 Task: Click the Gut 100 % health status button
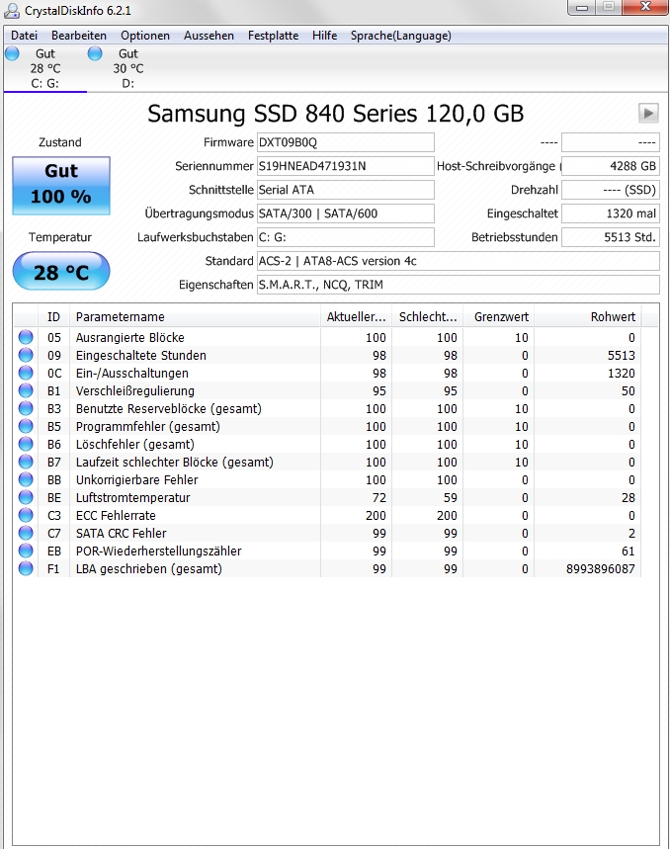pos(61,186)
